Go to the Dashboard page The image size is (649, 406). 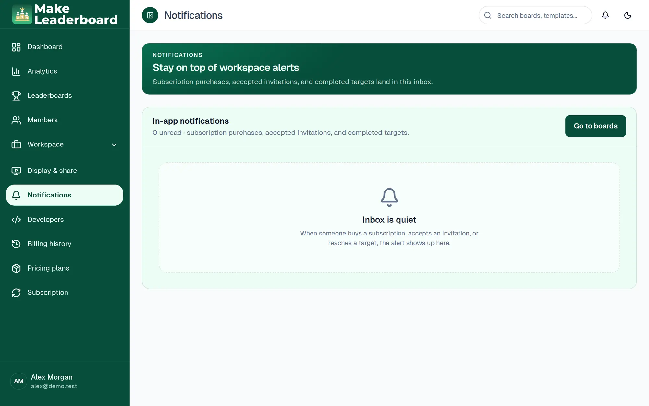(65, 47)
